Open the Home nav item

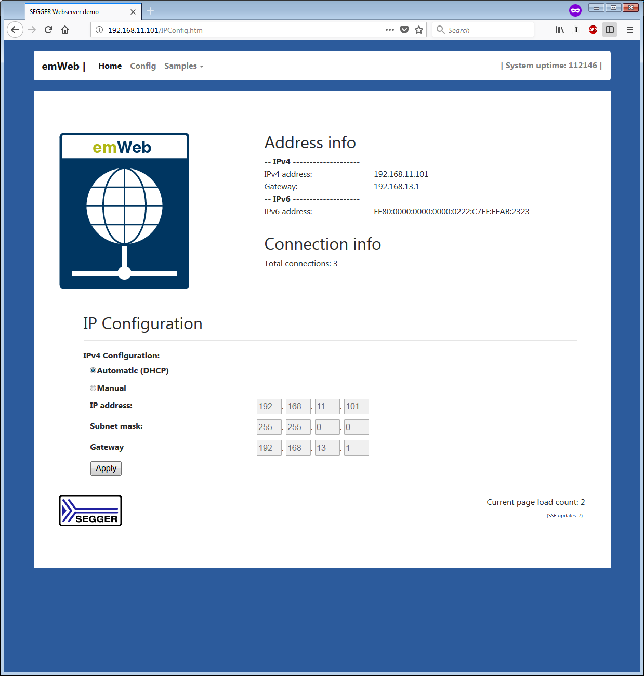[110, 66]
